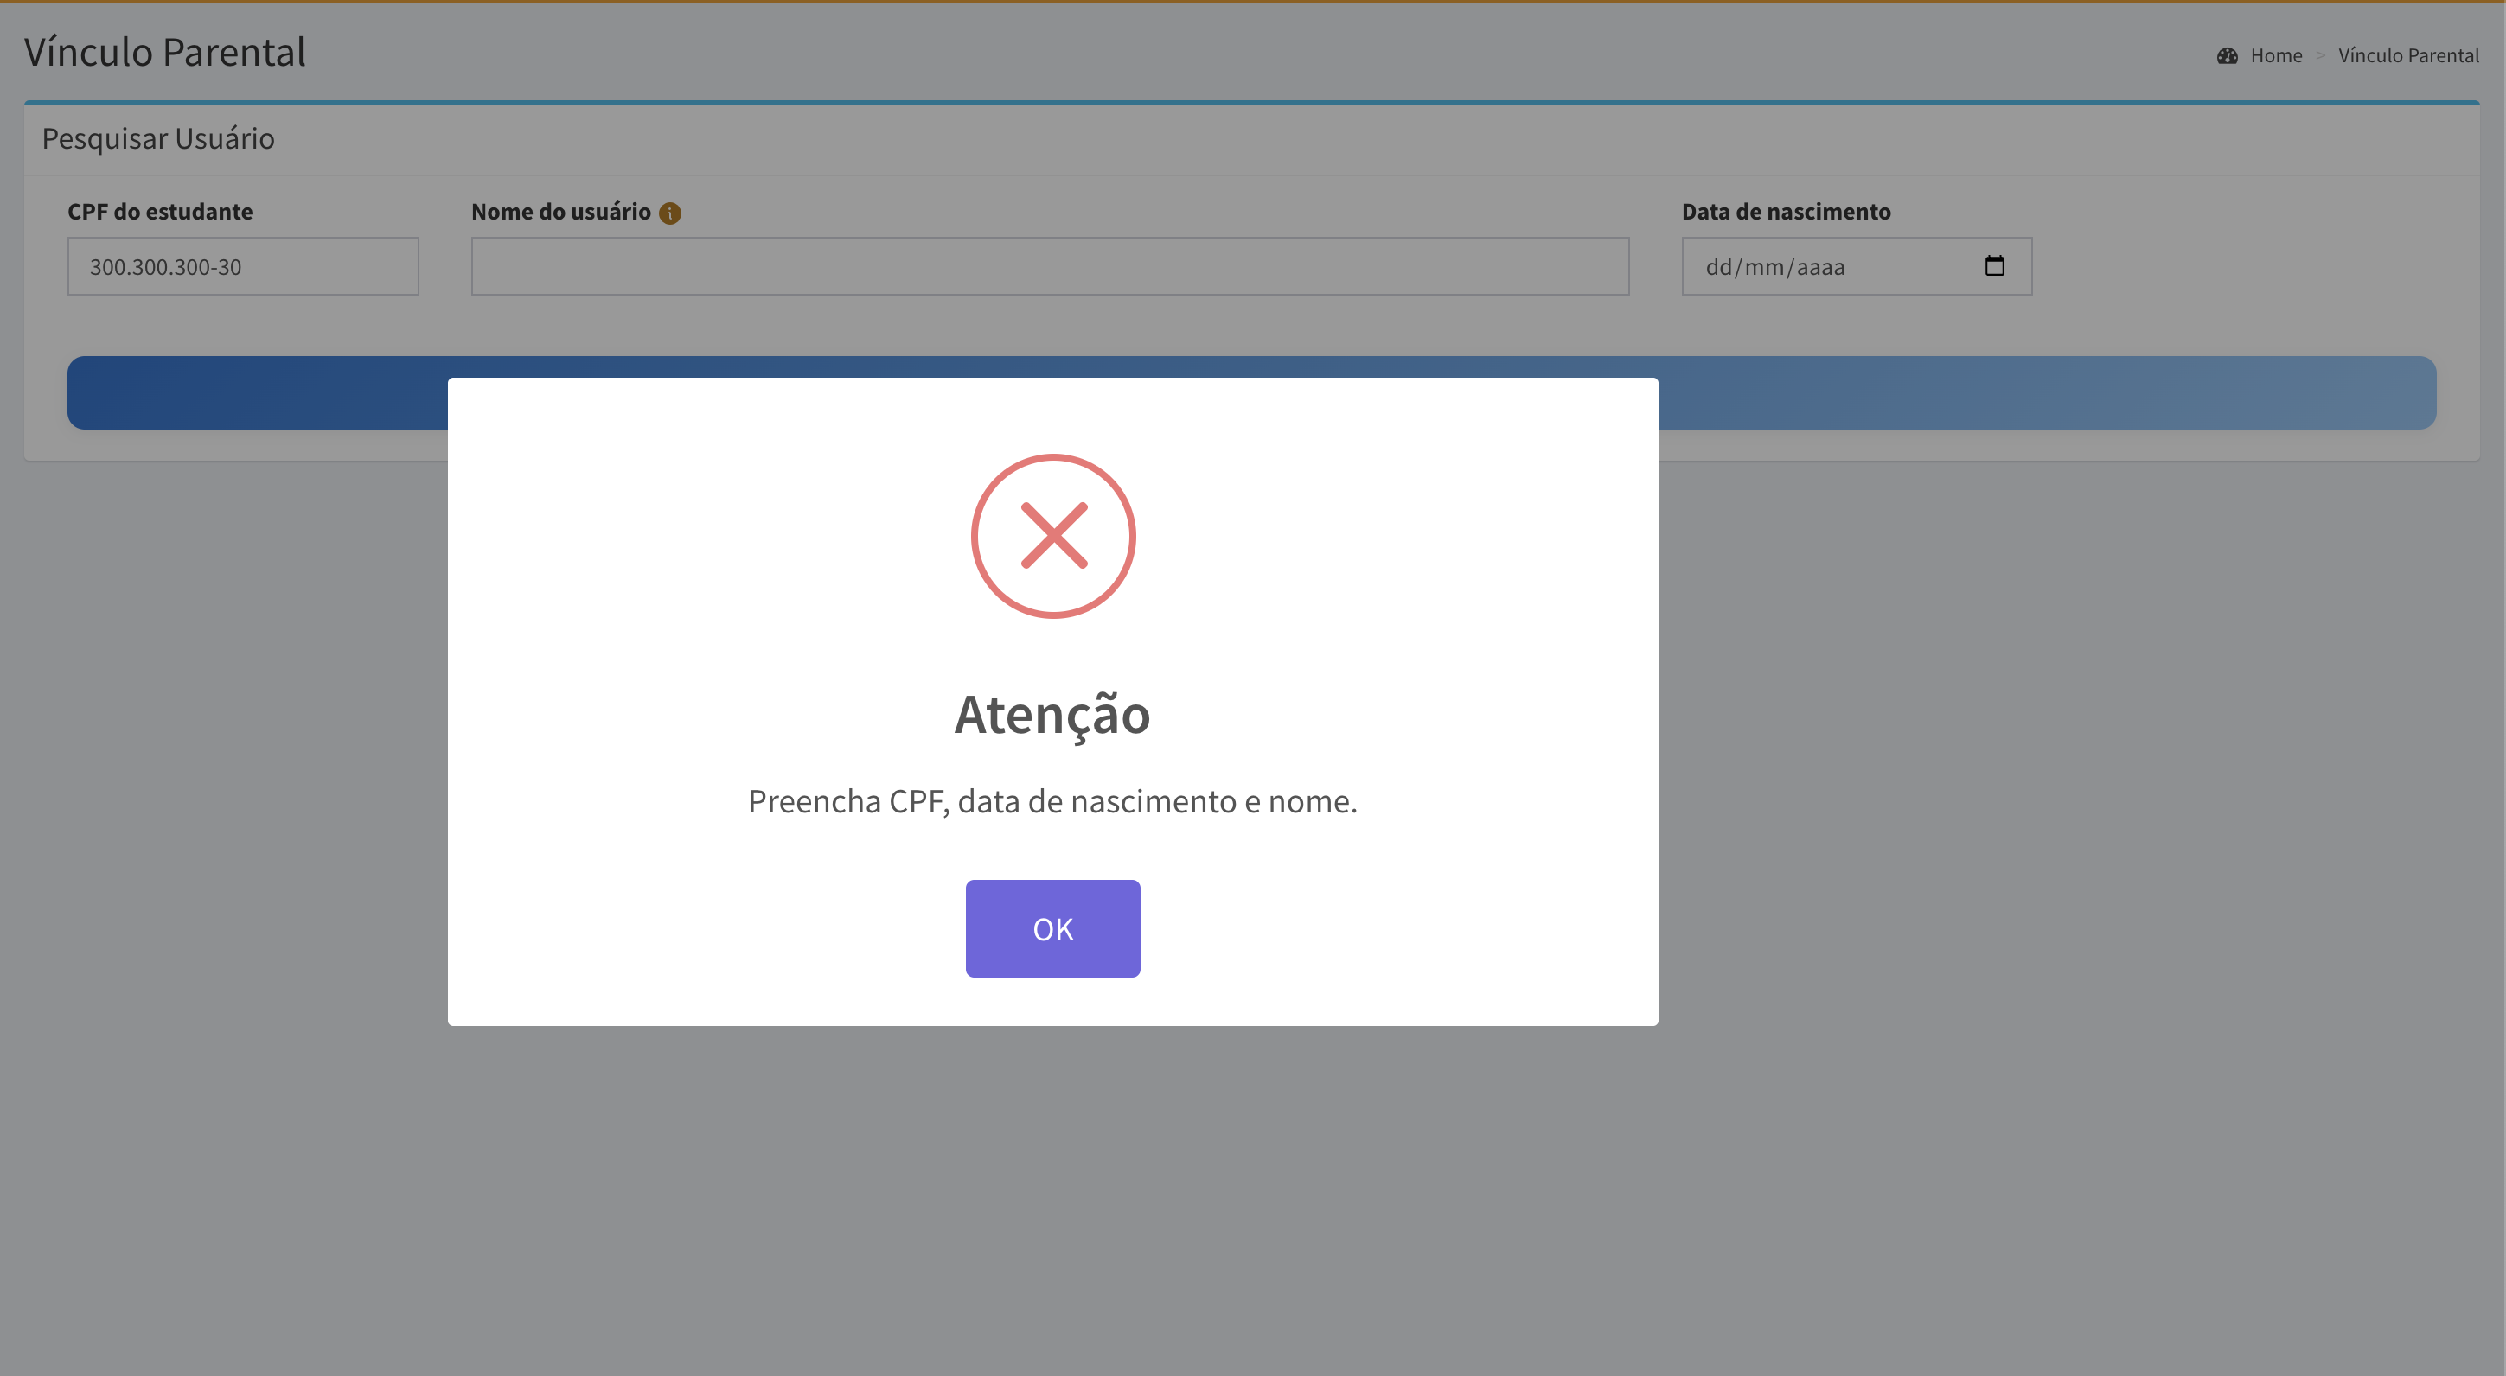This screenshot has width=2506, height=1376.
Task: Click the Nome do usuário label
Action: pyautogui.click(x=561, y=211)
